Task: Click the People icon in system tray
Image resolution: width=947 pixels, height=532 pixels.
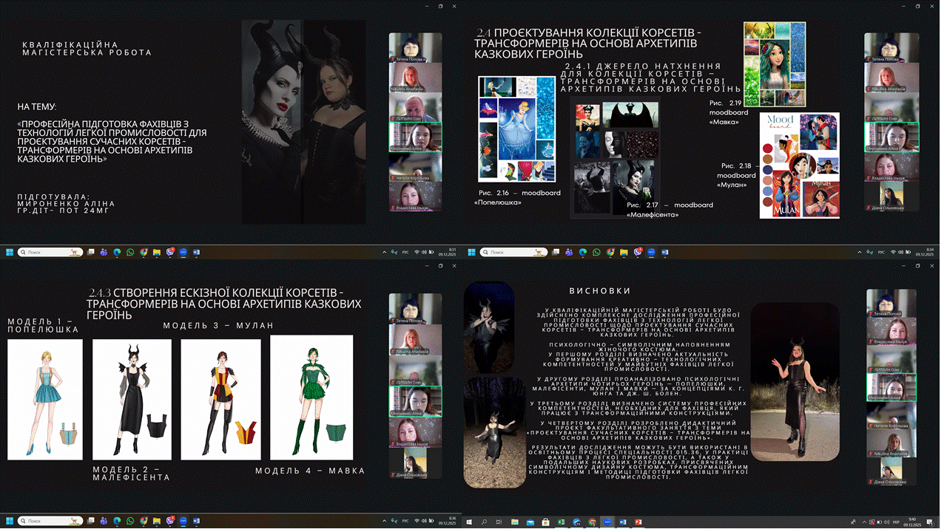Action: (x=853, y=522)
